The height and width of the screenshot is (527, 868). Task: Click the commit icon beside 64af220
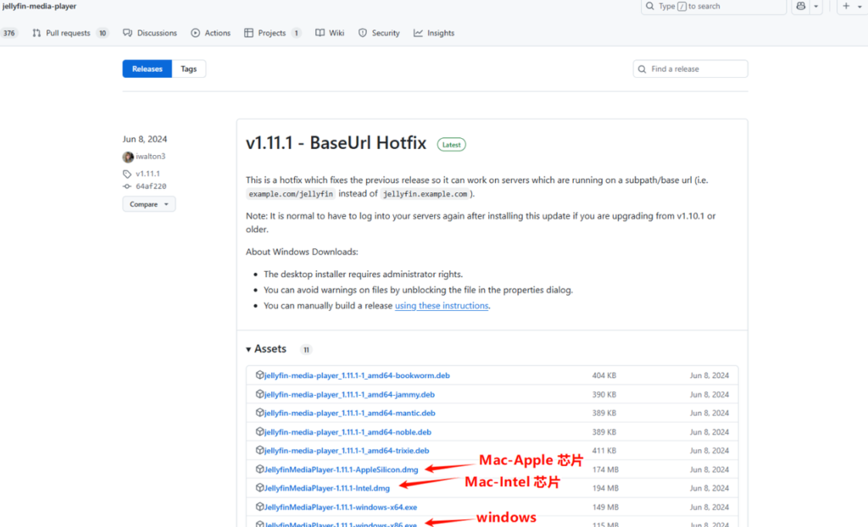(x=127, y=186)
